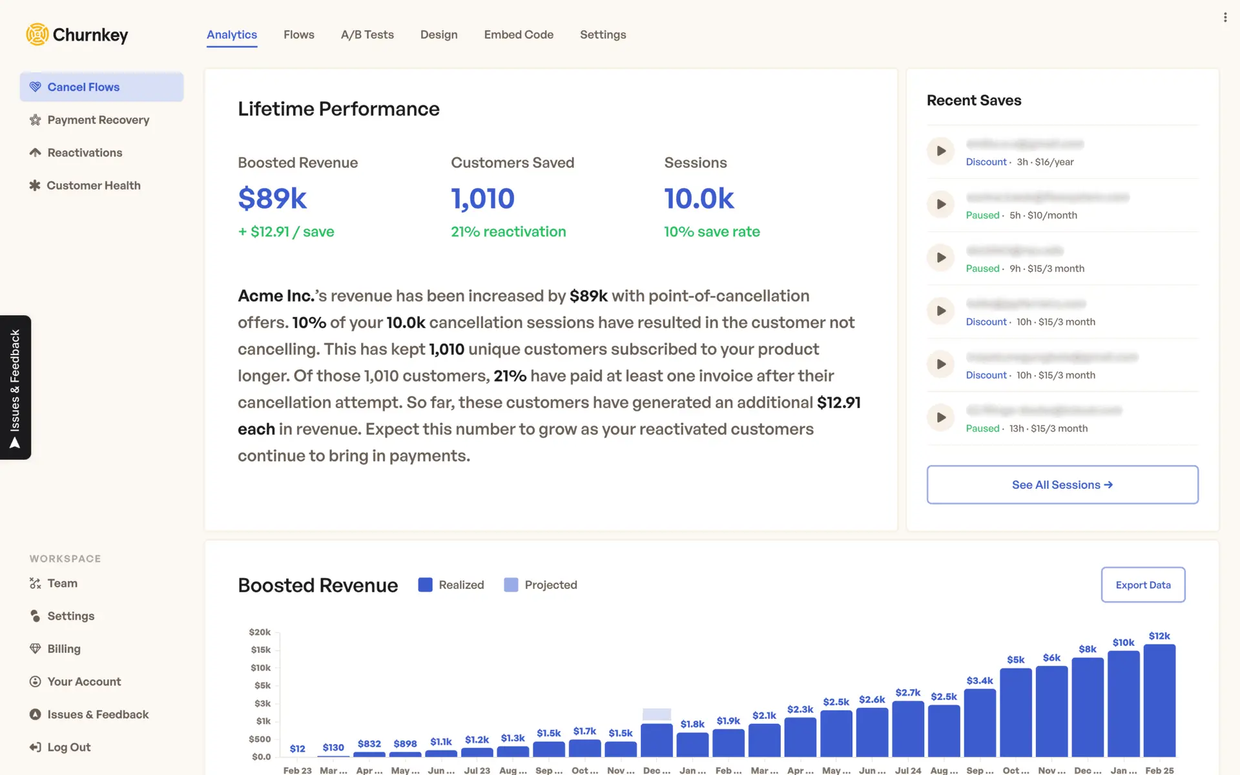
Task: Open Payment Recovery from sidebar
Action: coord(98,120)
